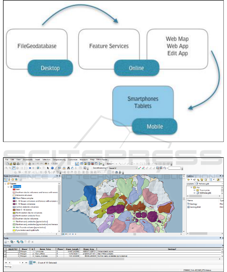
Task: Show selected records view in table
Action: tap(34, 262)
